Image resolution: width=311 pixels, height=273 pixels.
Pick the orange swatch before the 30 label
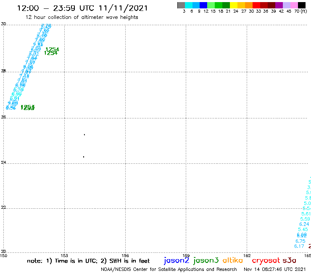(249, 5)
